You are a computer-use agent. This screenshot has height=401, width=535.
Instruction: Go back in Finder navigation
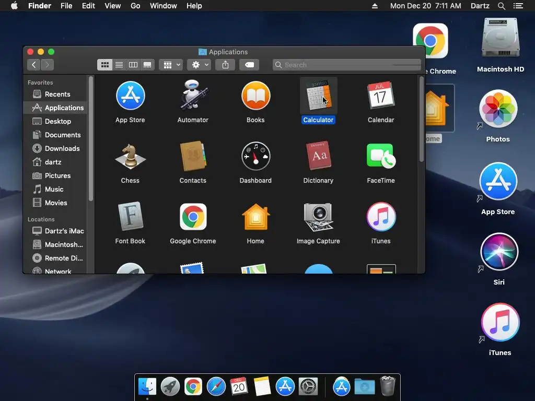(34, 65)
